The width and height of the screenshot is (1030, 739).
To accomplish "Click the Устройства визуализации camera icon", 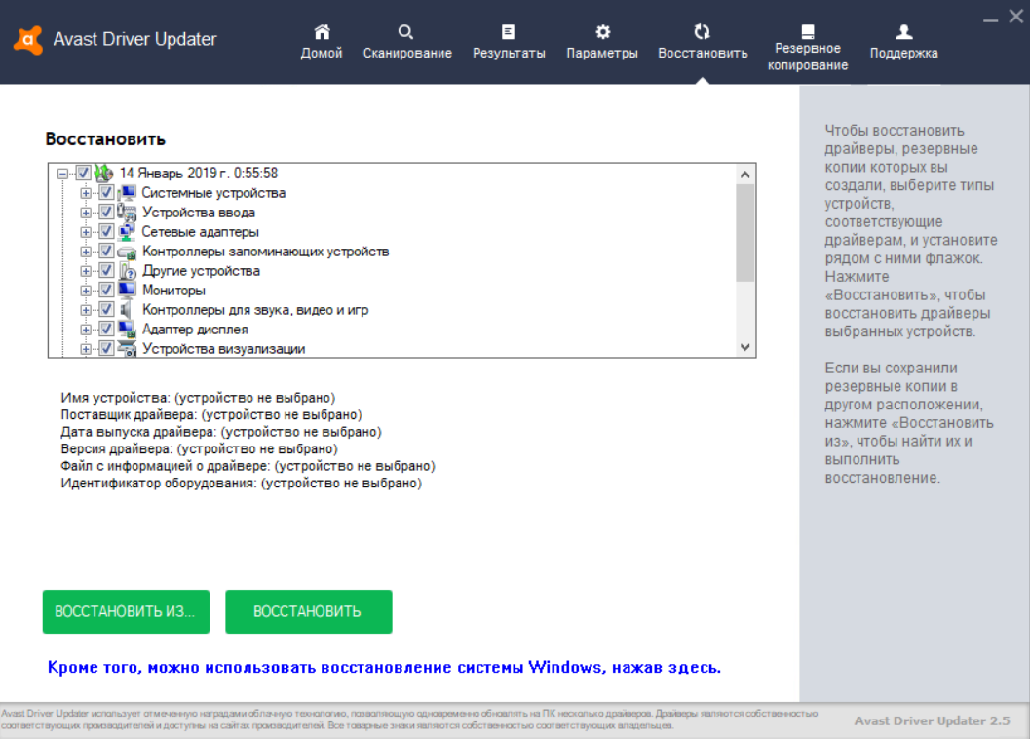I will 127,348.
